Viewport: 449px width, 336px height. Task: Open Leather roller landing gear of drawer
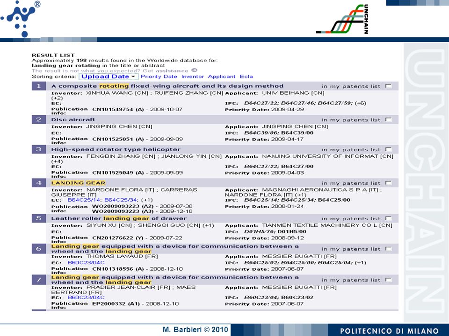click(x=119, y=218)
